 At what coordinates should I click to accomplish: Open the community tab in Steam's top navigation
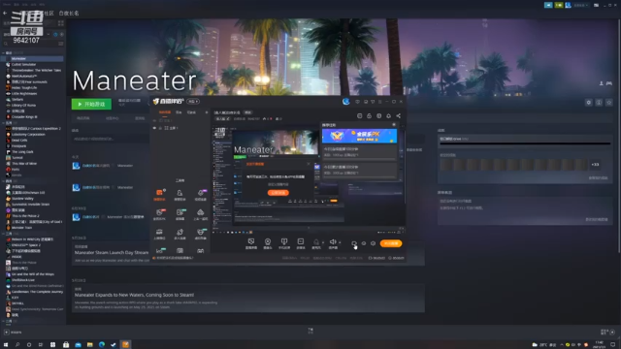pos(49,13)
